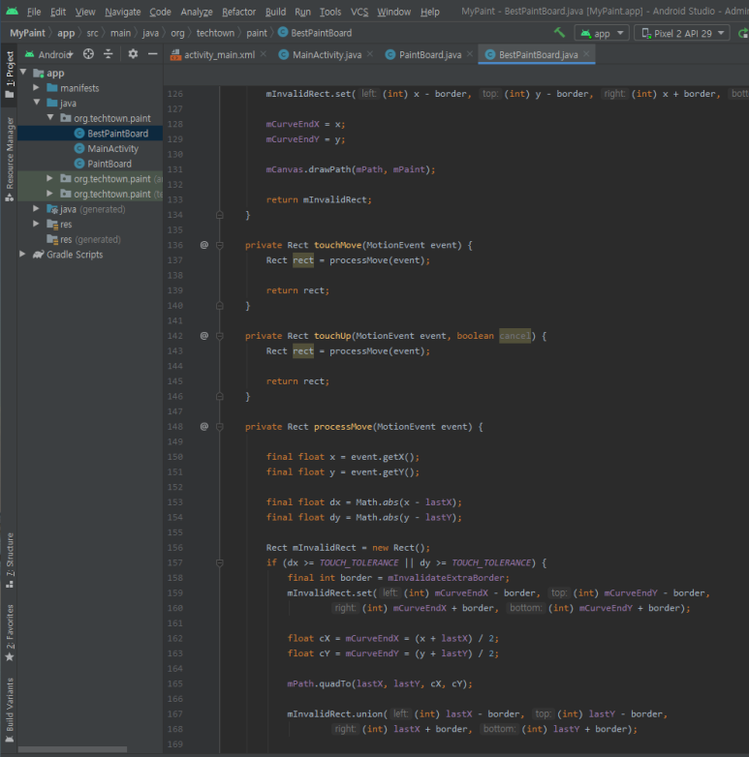Open Project panel settings gear

click(133, 54)
